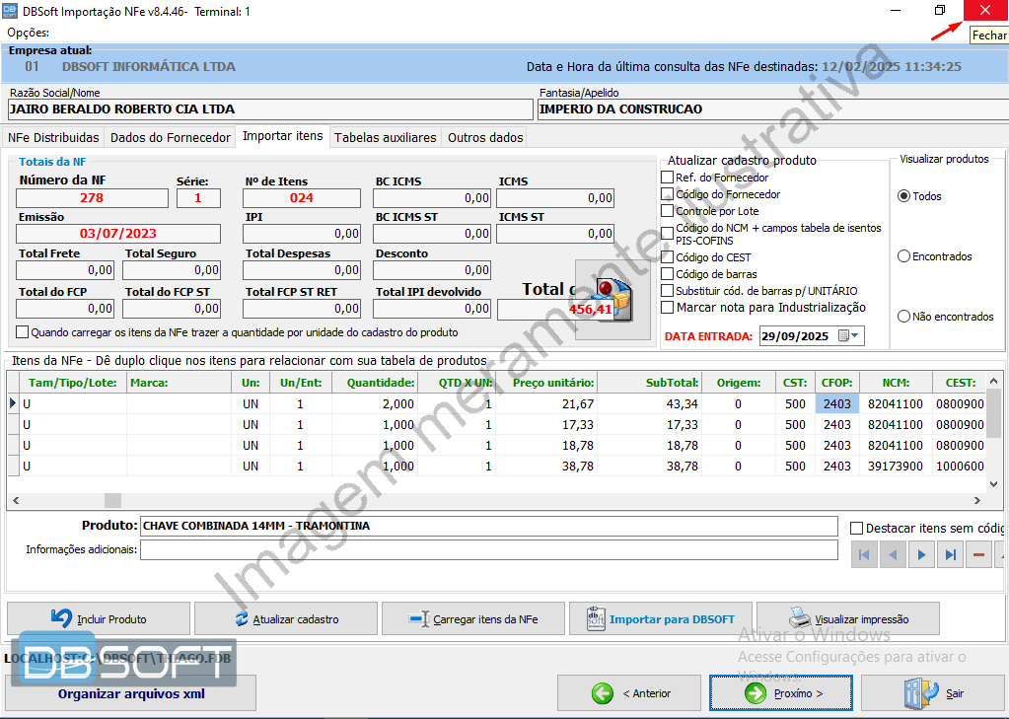Click the next record navigation arrow
Image resolution: width=1009 pixels, height=719 pixels.
click(x=921, y=554)
